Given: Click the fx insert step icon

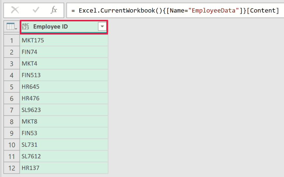Looking at the screenshot, I should point(54,10).
